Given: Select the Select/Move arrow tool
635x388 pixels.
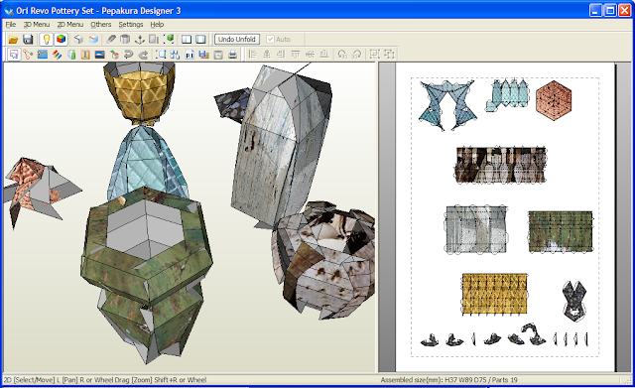Looking at the screenshot, I should pos(14,55).
